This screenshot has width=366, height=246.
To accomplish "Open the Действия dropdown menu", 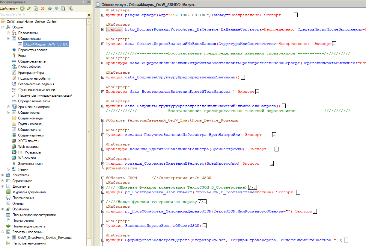I will coord(9,8).
